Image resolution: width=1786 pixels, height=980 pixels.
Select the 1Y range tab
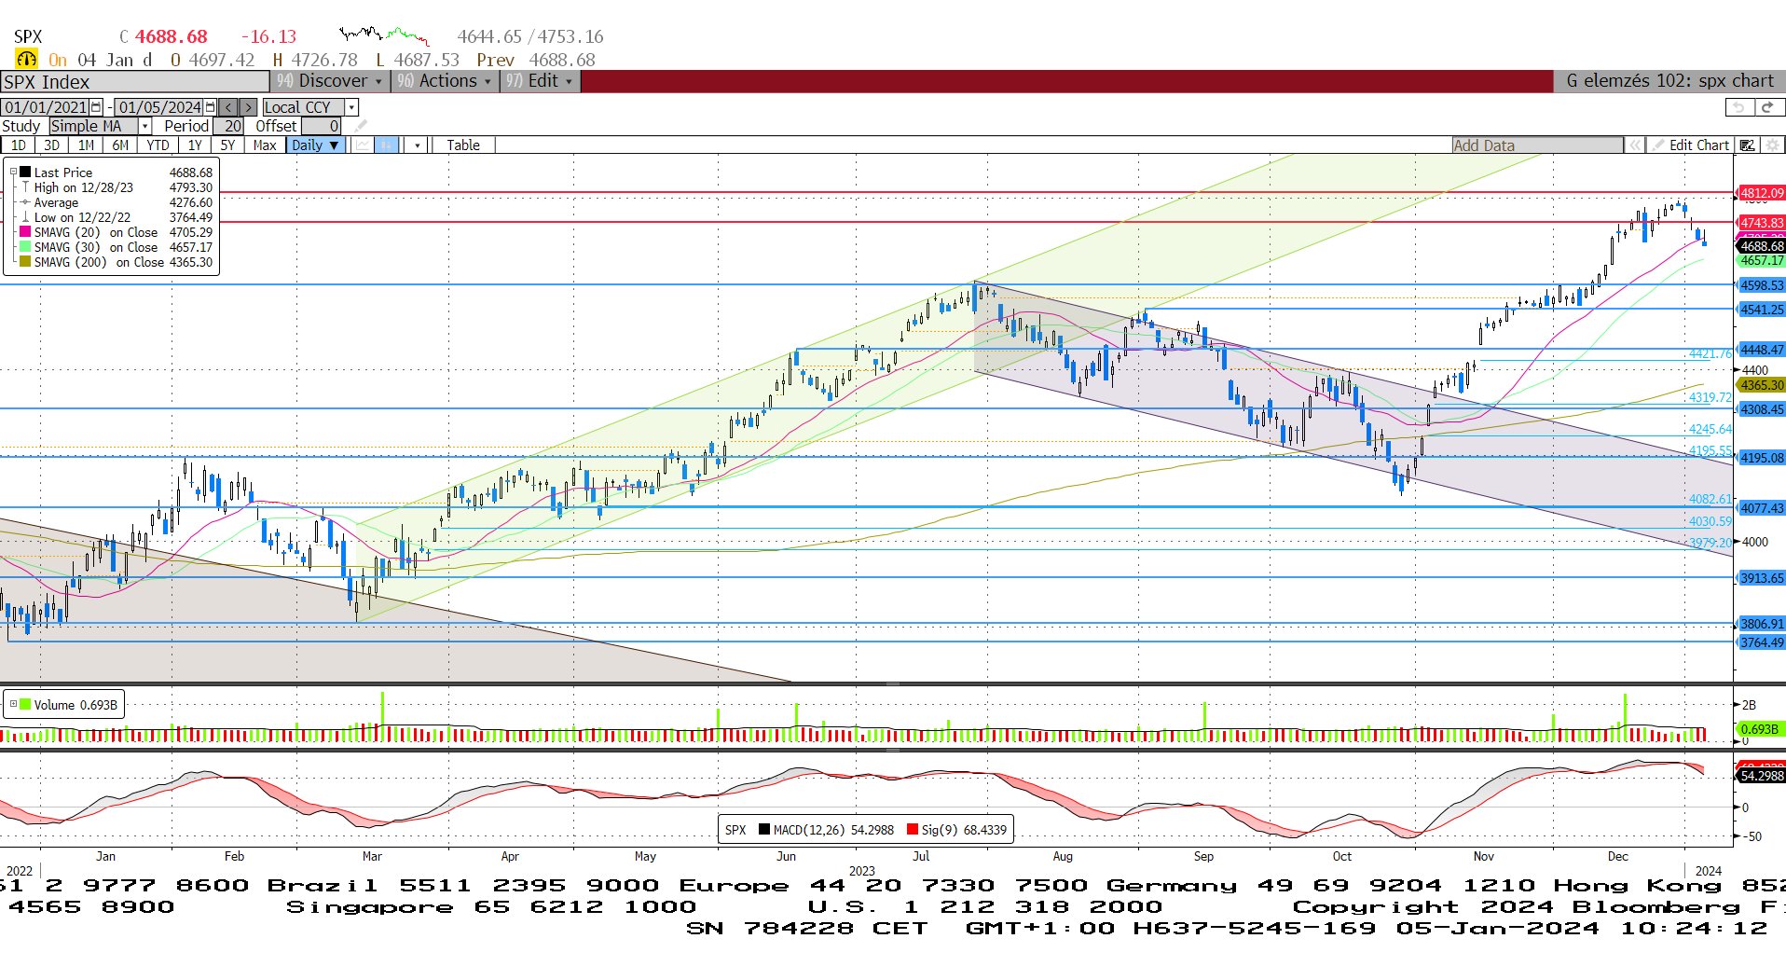194,145
